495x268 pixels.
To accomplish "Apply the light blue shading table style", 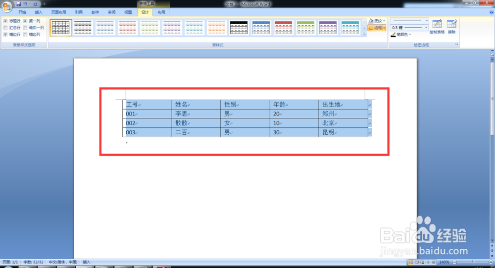I will pos(105,28).
